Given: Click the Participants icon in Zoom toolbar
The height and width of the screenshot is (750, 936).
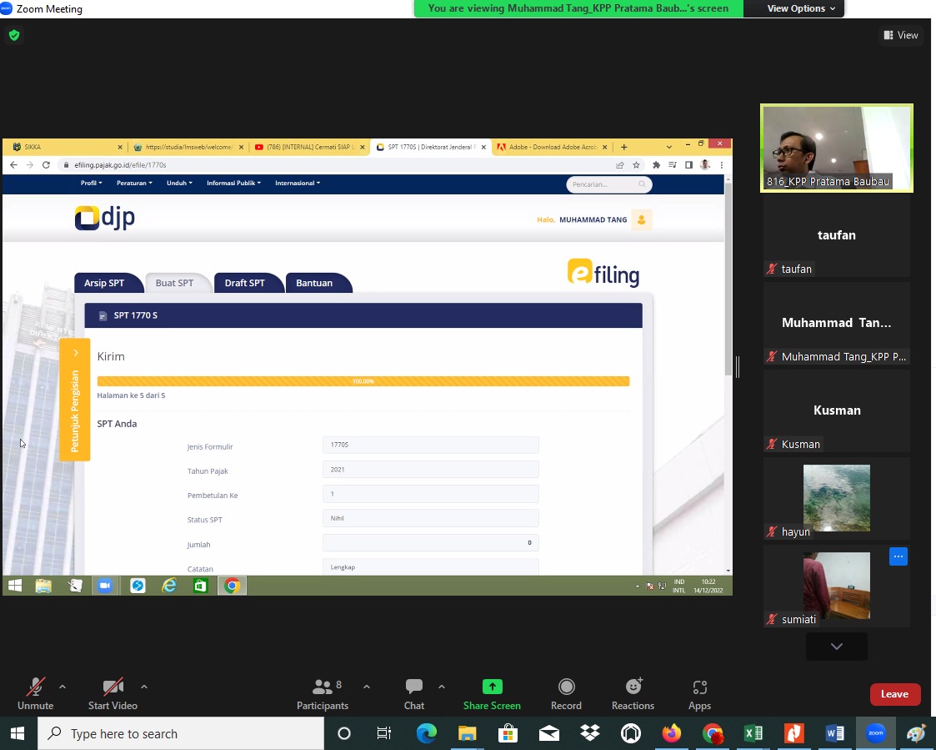Looking at the screenshot, I should [x=322, y=687].
